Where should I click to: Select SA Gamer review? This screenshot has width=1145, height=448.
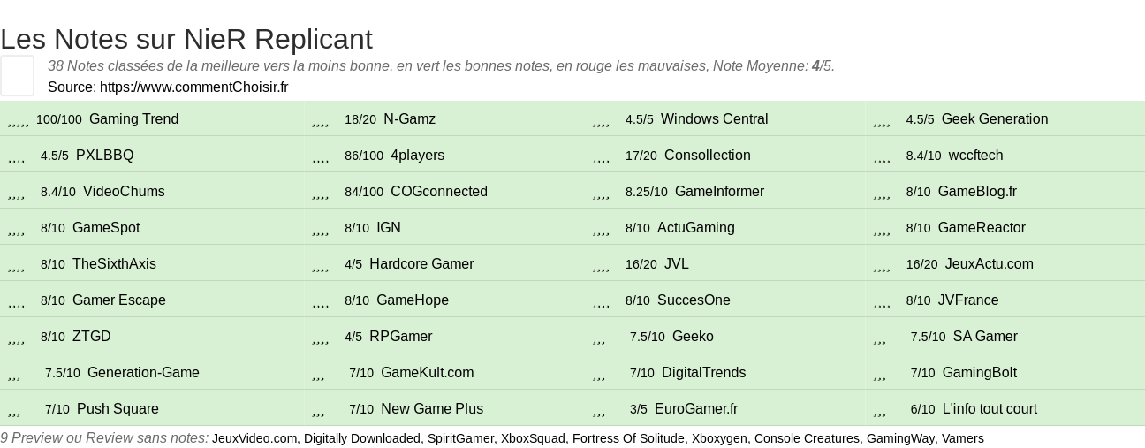[985, 337]
